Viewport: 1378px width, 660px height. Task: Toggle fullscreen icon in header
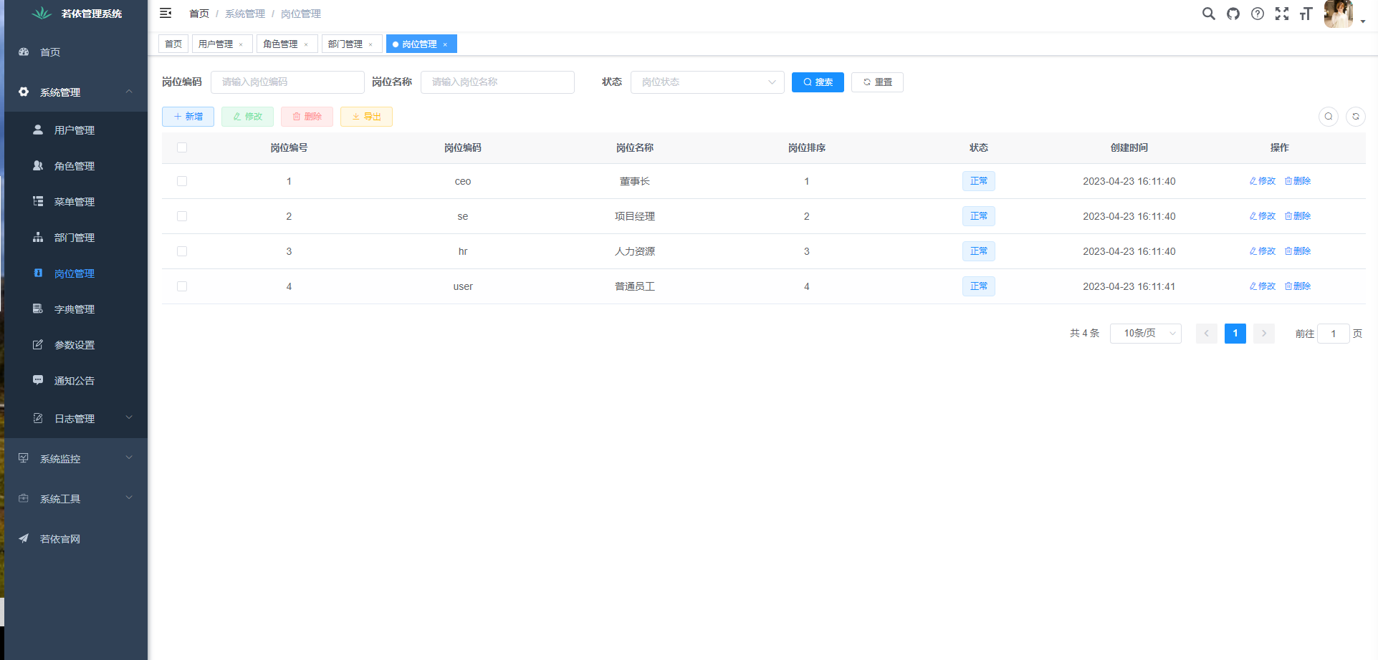[1281, 14]
